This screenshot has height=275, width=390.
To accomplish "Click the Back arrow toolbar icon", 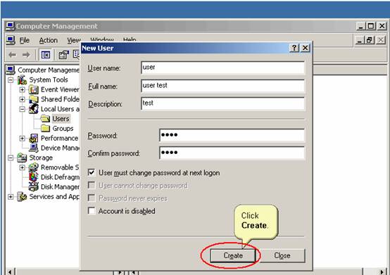I will click(x=13, y=55).
